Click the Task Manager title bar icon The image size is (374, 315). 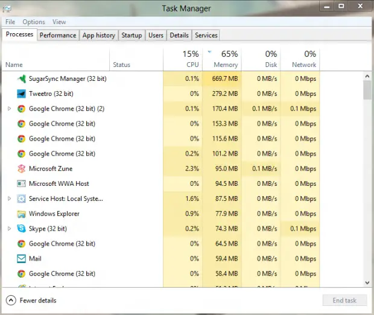(x=7, y=9)
